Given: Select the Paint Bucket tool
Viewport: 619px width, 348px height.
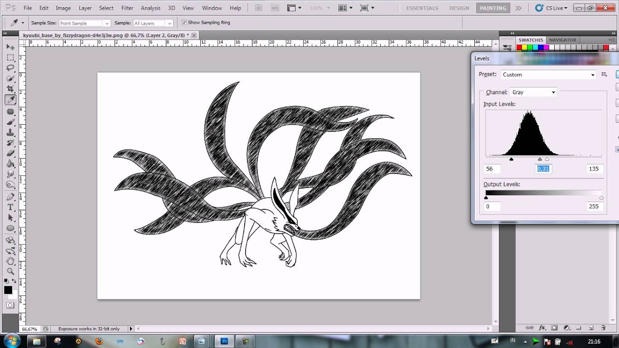Looking at the screenshot, I should [x=10, y=164].
